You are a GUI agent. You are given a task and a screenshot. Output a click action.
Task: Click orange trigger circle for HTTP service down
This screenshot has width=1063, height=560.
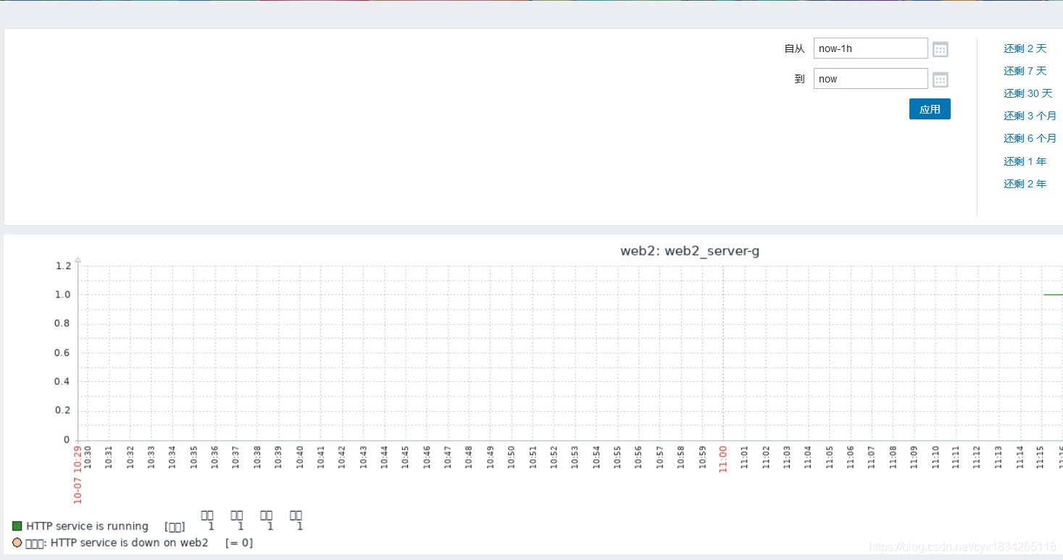17,542
